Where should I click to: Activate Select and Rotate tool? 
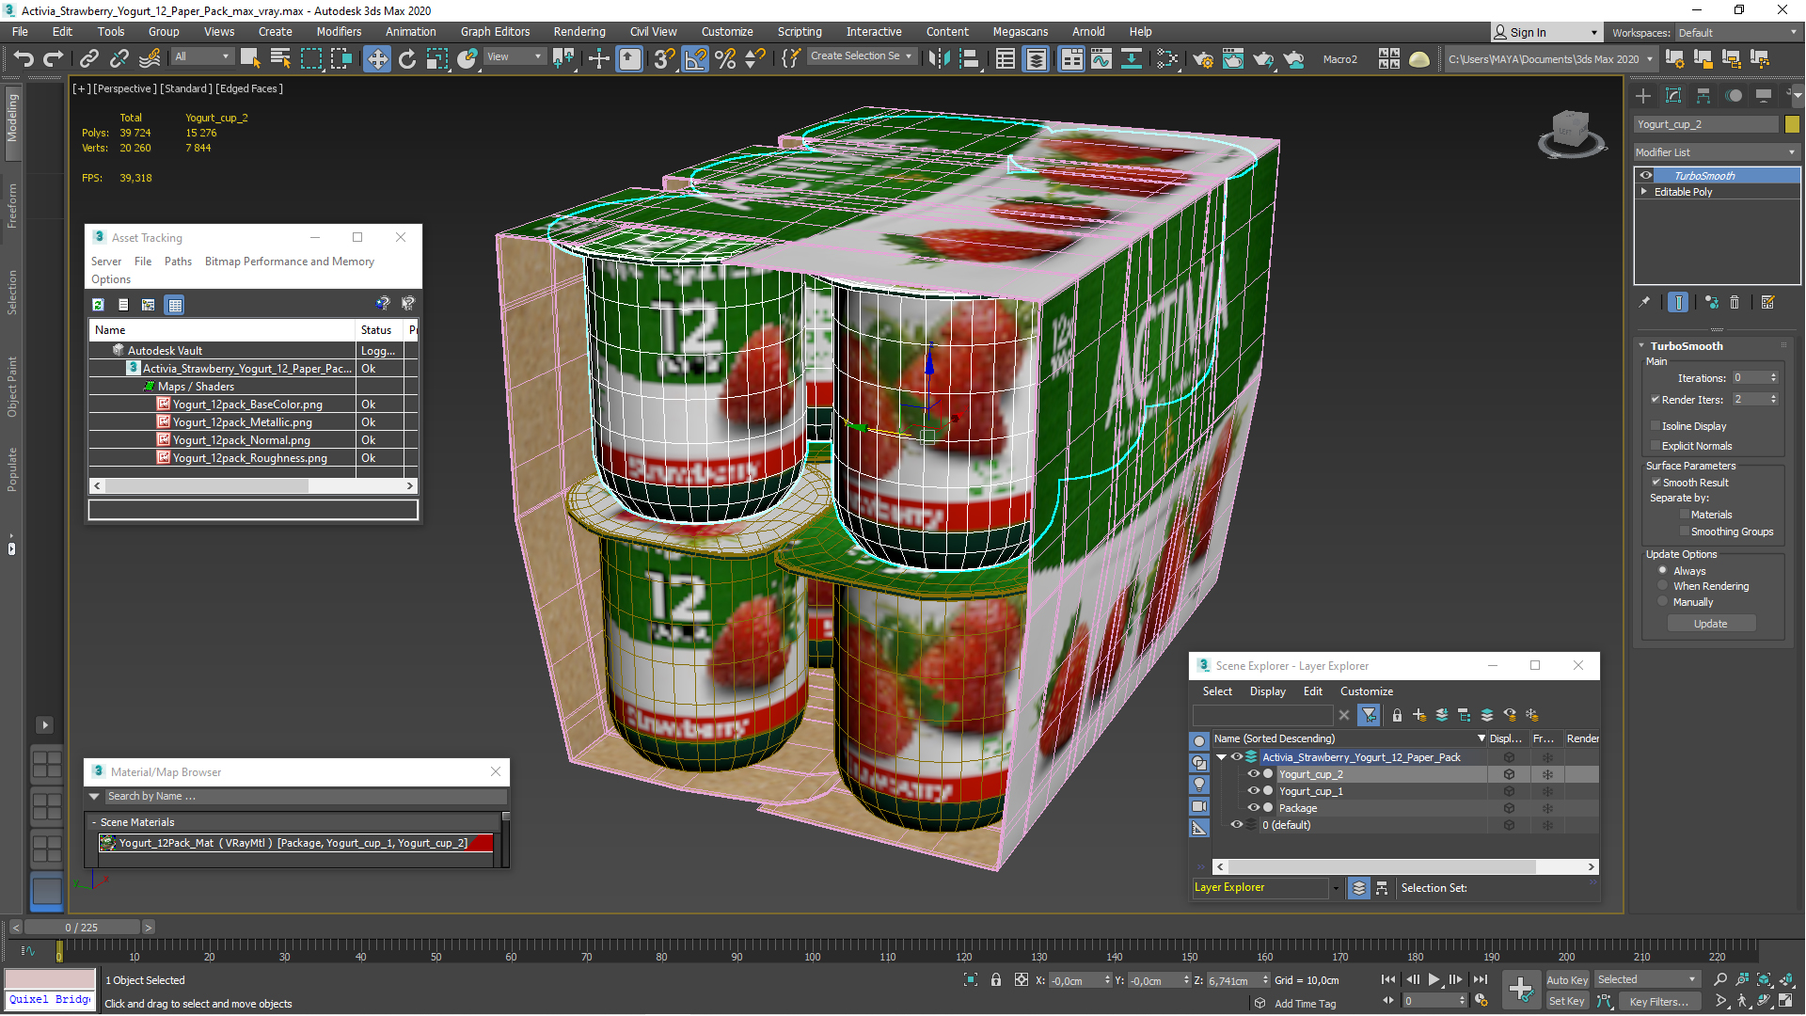[x=406, y=58]
